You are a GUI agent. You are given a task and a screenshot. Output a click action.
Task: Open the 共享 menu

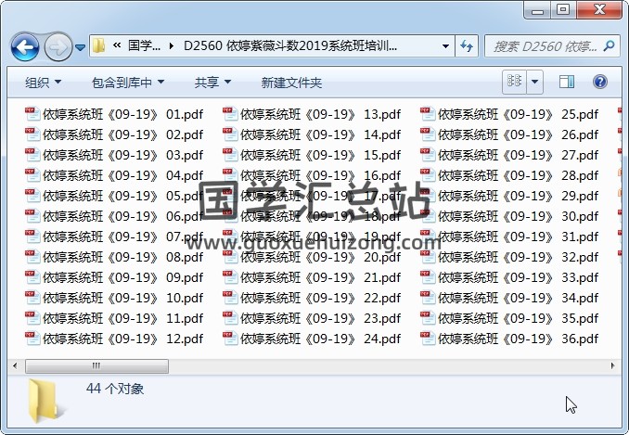pos(212,83)
